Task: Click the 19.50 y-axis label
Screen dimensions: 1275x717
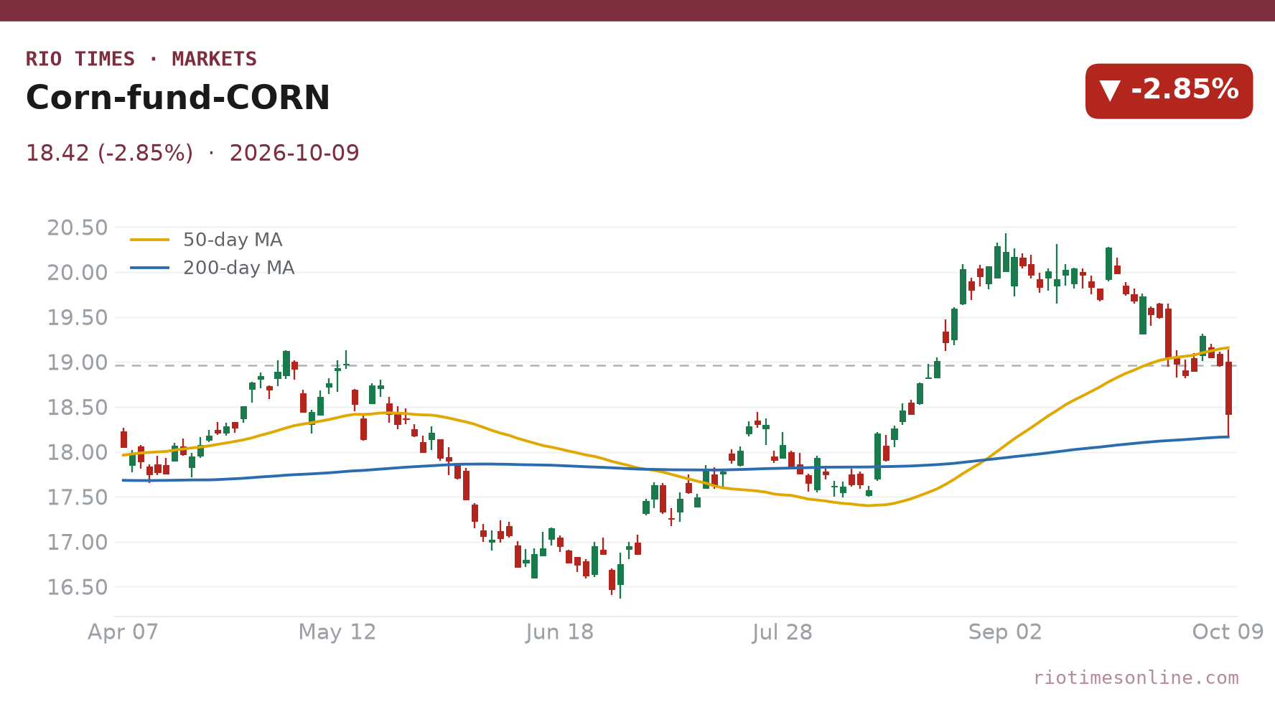Action: coord(78,318)
